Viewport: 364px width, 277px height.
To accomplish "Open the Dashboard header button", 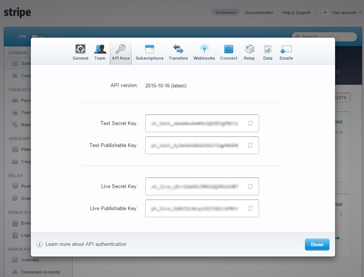I will click(x=226, y=13).
